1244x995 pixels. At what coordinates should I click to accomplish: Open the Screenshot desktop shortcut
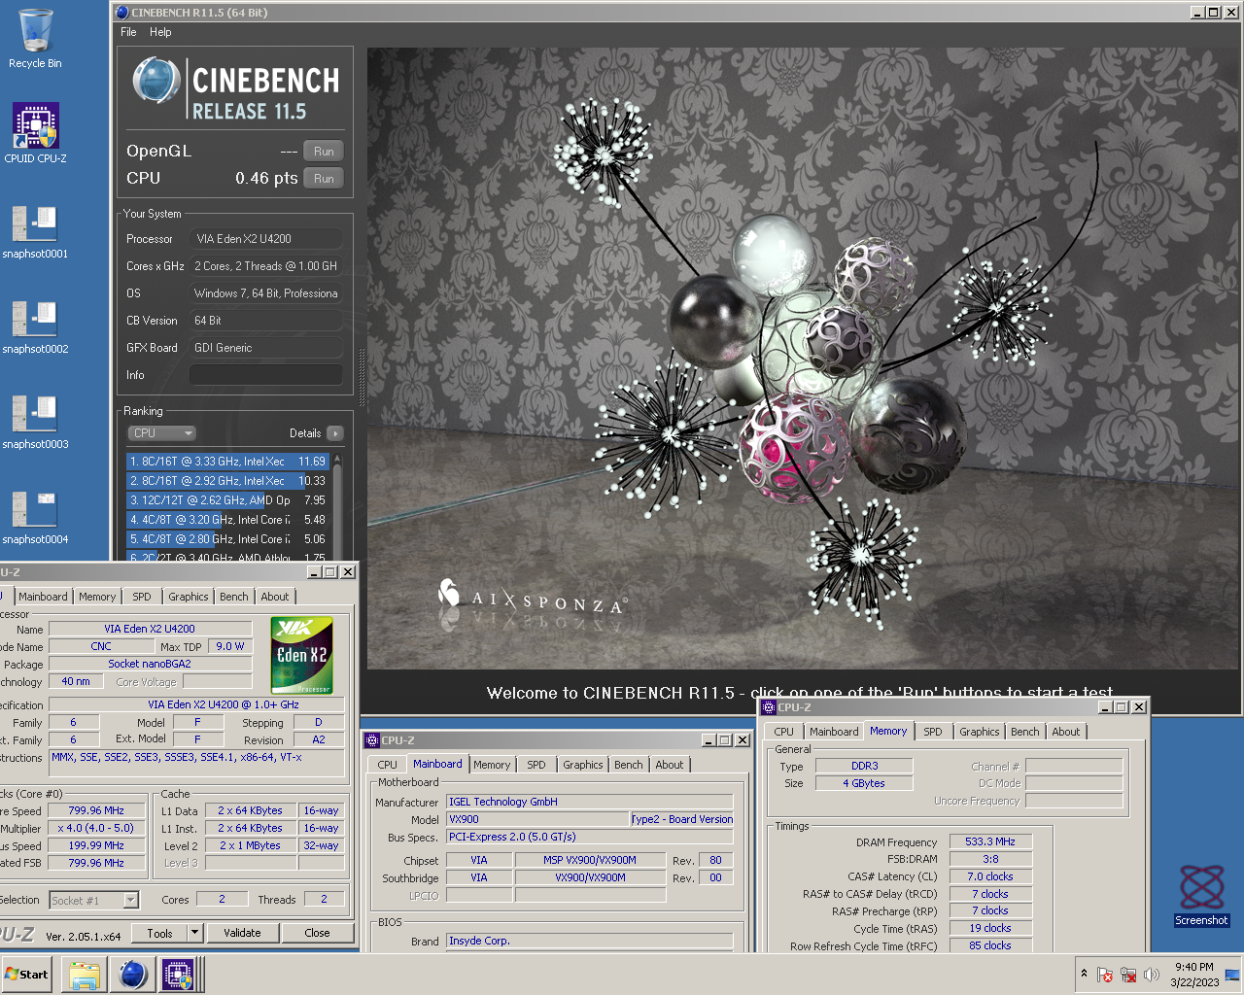[1201, 895]
